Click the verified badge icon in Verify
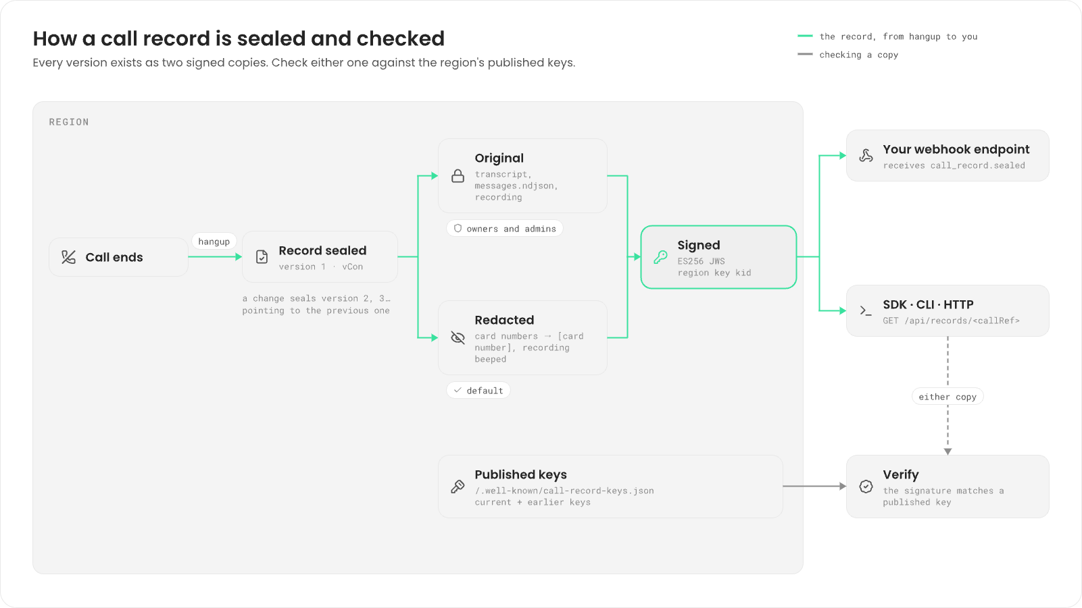The height and width of the screenshot is (608, 1082). 866,487
